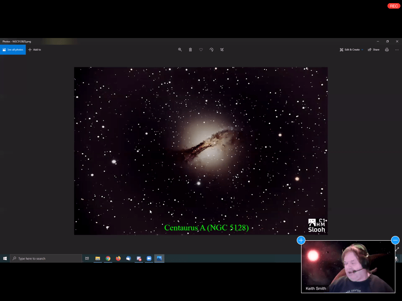Click the Zoom magnifier icon in Photos toolbar

[x=180, y=50]
